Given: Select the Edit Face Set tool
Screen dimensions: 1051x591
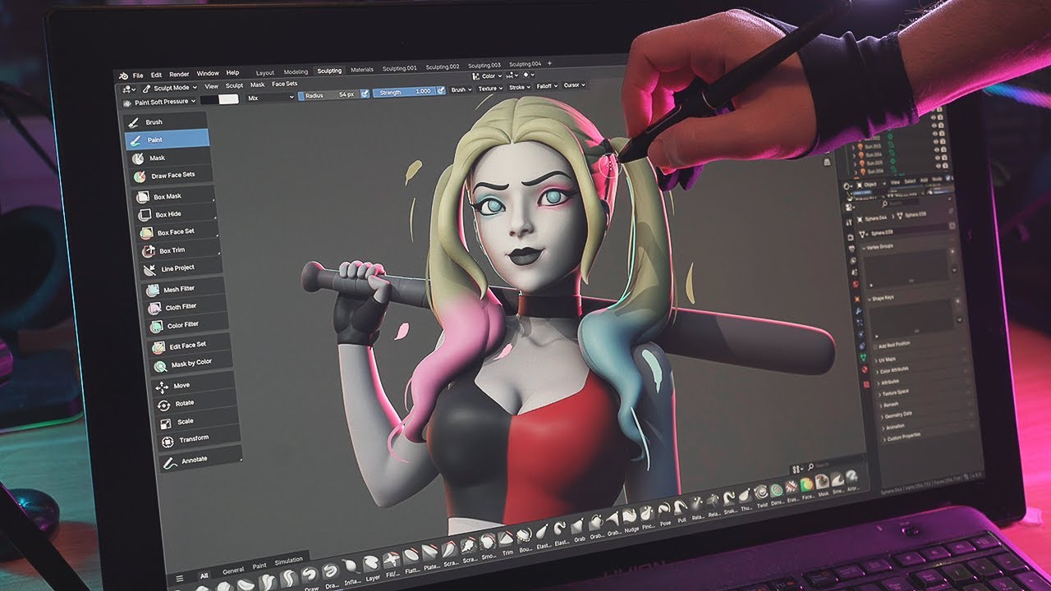Looking at the screenshot, I should tap(190, 346).
